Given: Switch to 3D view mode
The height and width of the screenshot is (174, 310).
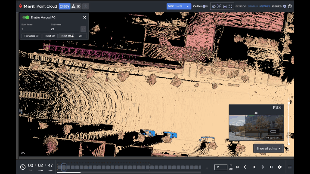Looking at the screenshot, I should pyautogui.click(x=76, y=6).
